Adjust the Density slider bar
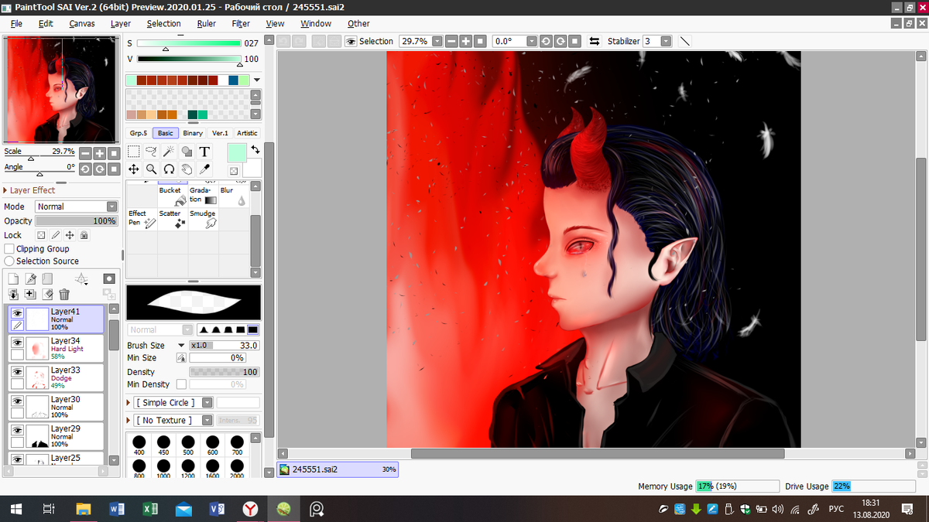 tap(225, 372)
